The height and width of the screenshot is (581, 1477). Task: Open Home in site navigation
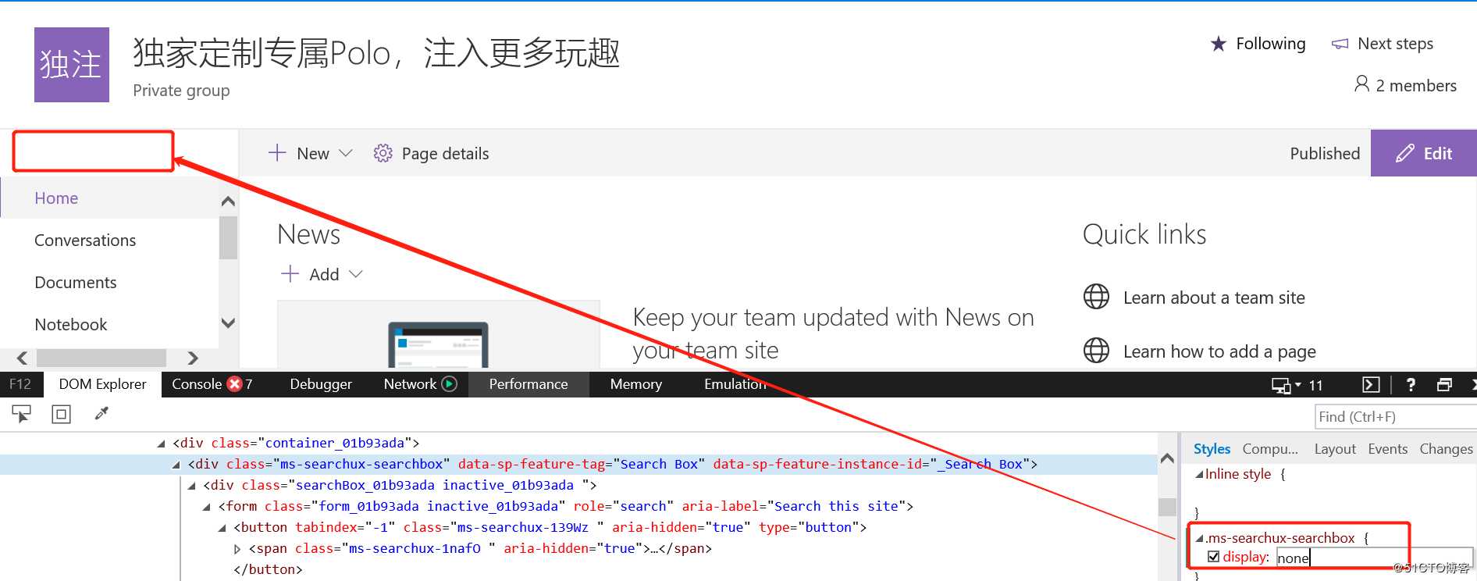pyautogui.click(x=56, y=198)
